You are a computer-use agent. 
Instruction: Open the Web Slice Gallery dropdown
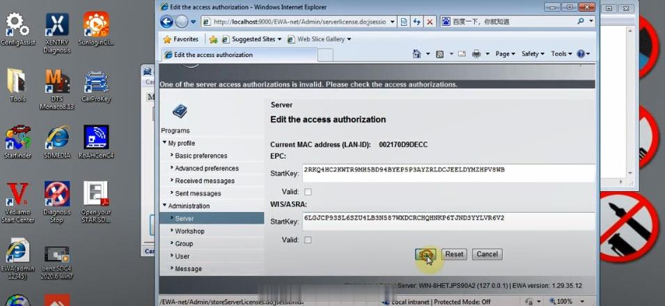[320, 39]
